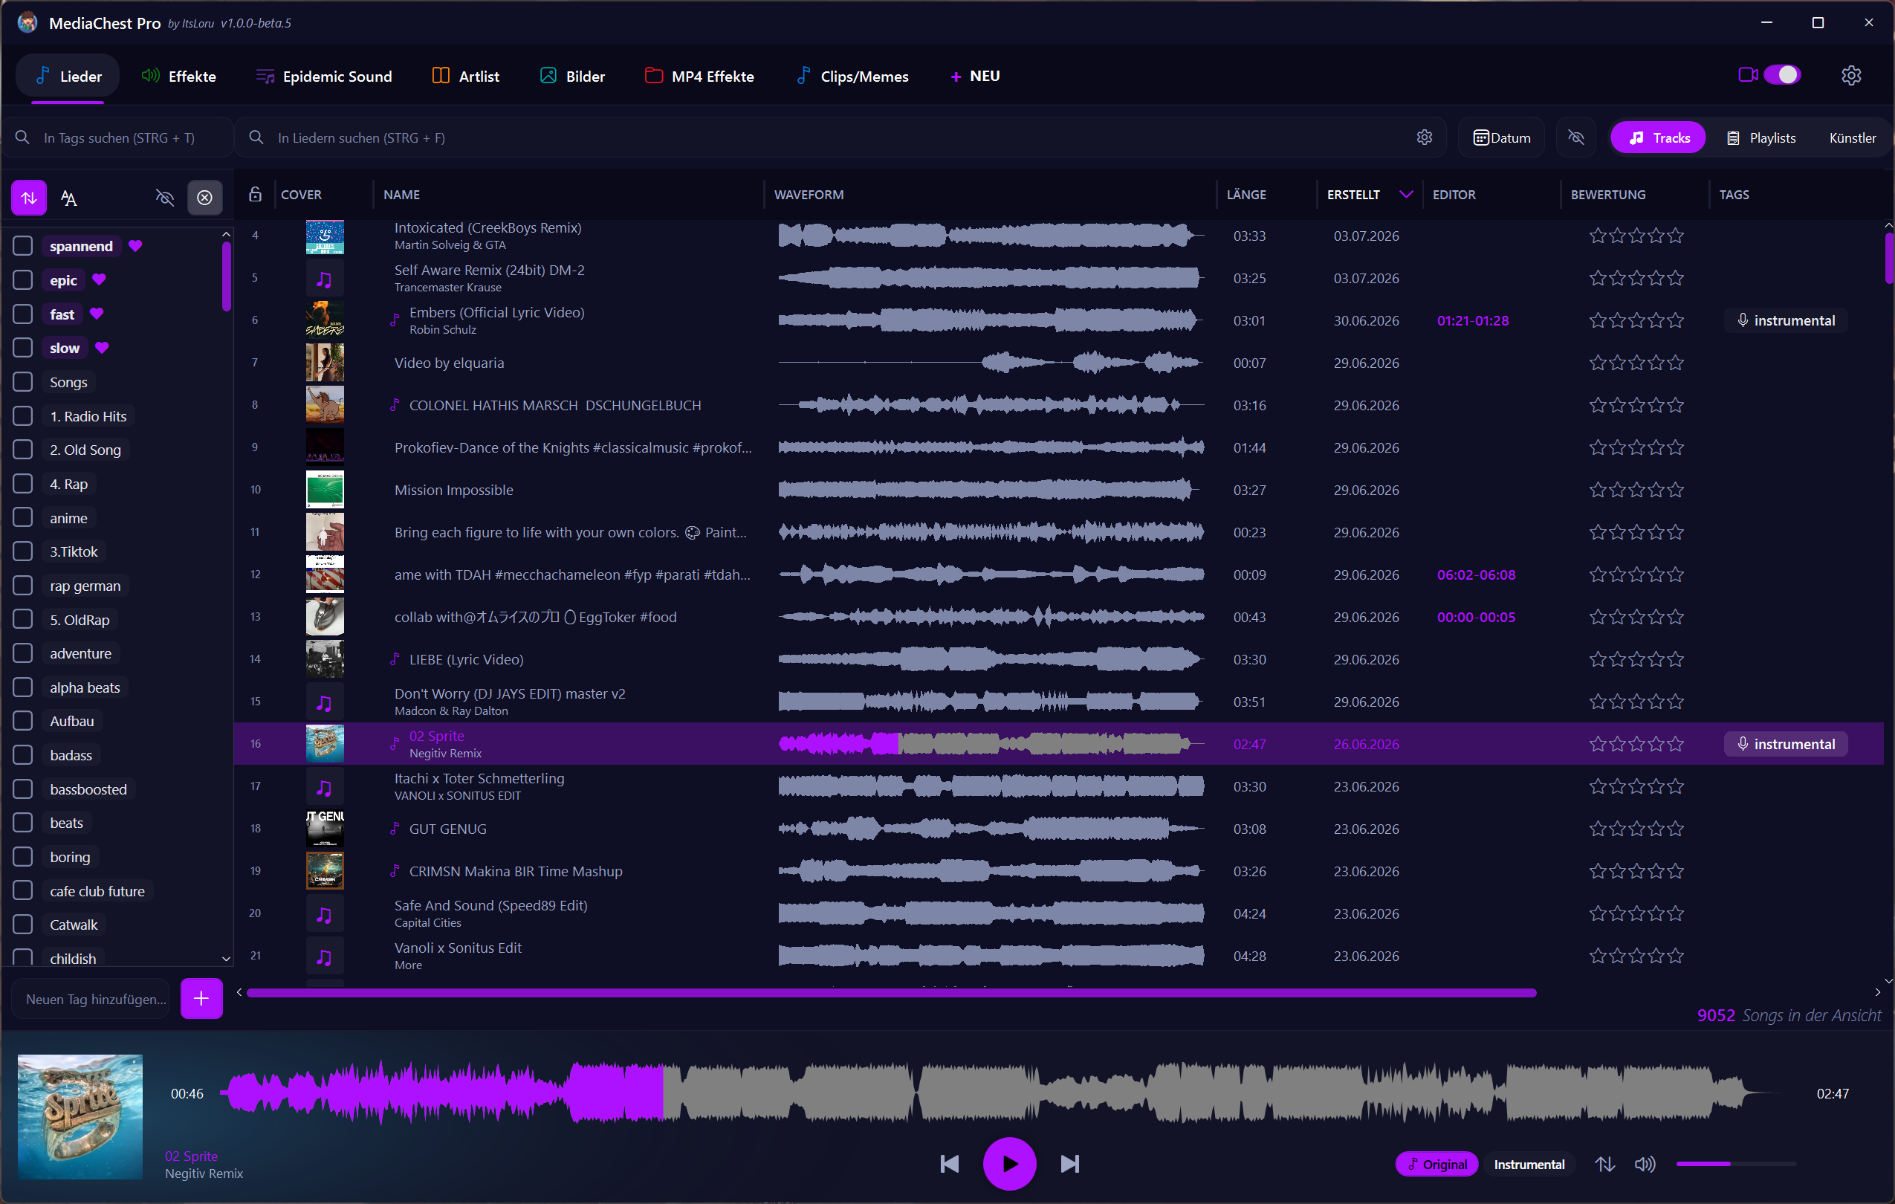The height and width of the screenshot is (1204, 1895).
Task: Check the adventure tag checkbox
Action: coord(23,653)
